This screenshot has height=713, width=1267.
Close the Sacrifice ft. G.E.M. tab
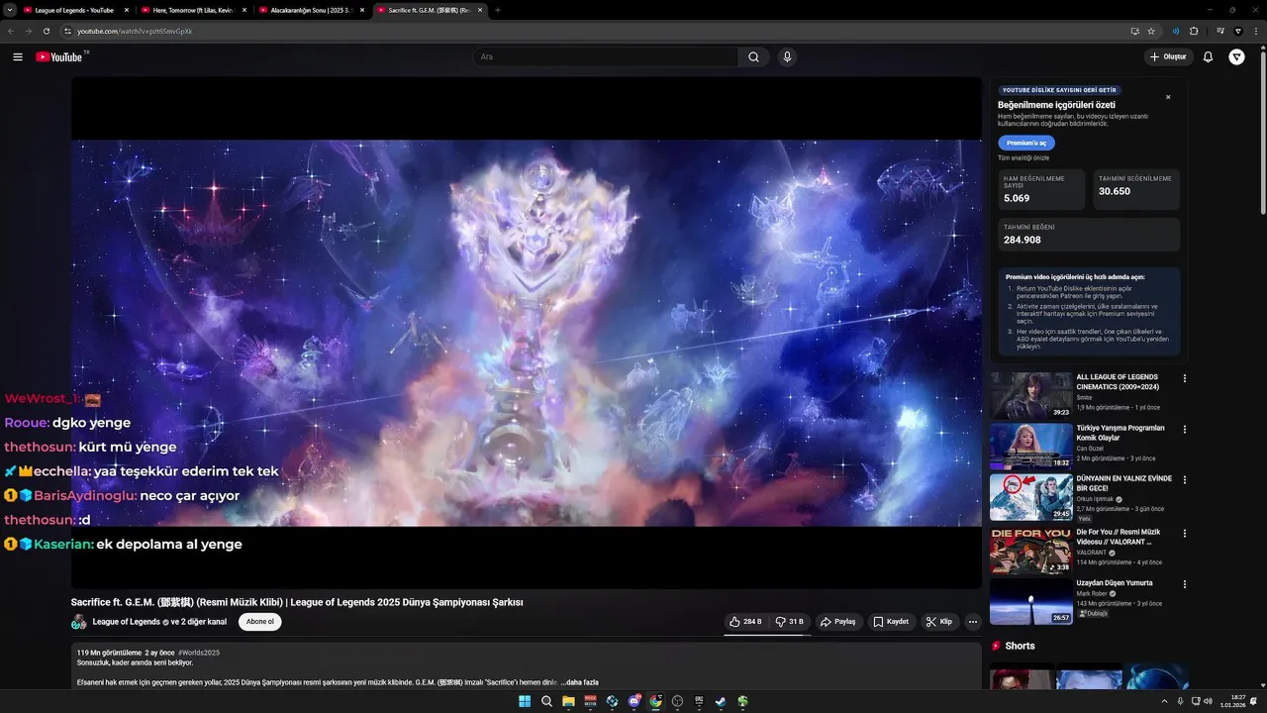(480, 10)
